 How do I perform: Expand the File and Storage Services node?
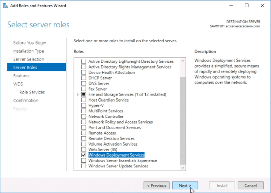[x=77, y=94]
